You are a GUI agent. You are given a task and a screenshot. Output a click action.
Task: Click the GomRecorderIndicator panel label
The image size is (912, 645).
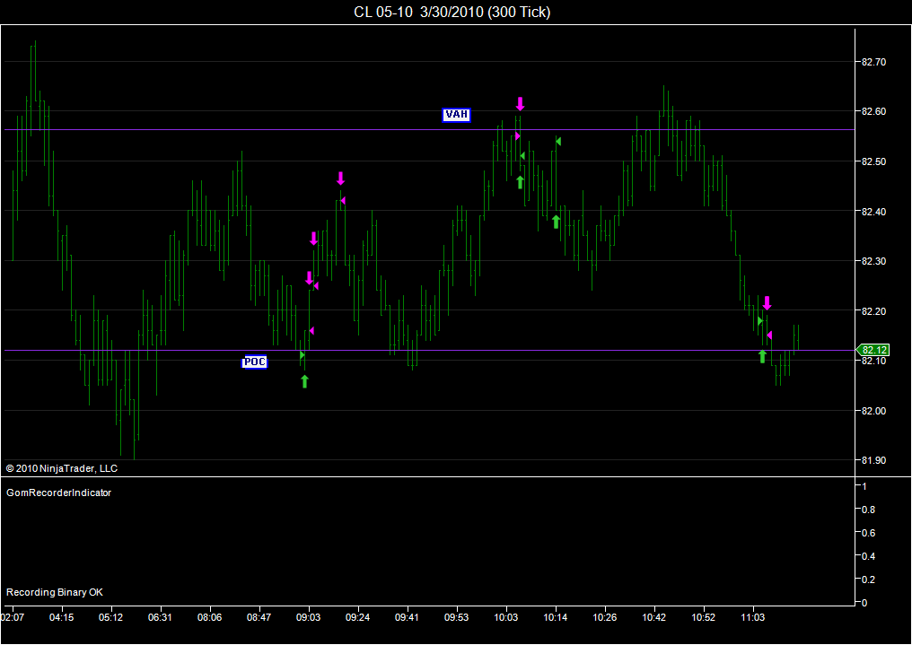[58, 492]
